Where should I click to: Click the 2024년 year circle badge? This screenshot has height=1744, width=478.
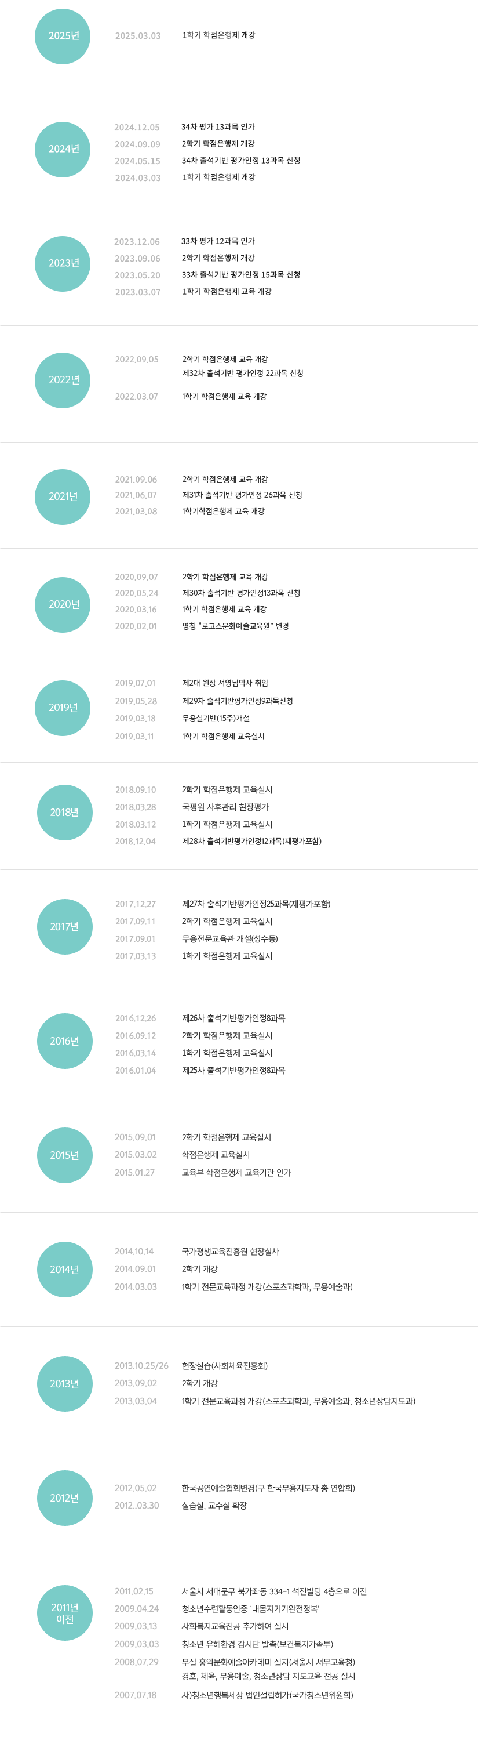pos(63,150)
